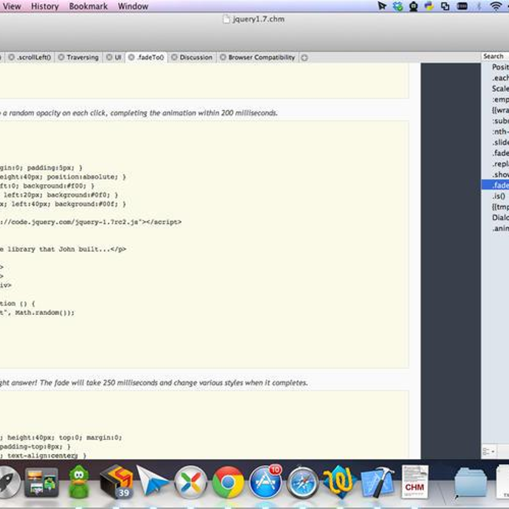Click the jquery1.7.chm document proxy icon

click(x=226, y=19)
